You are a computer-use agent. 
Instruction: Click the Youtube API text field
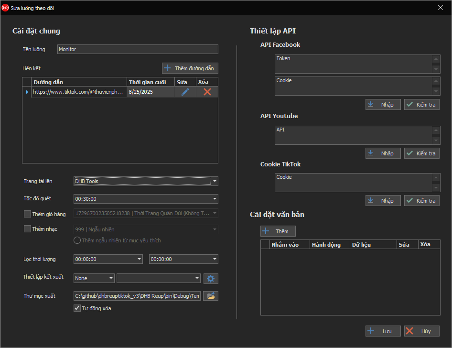pyautogui.click(x=354, y=135)
